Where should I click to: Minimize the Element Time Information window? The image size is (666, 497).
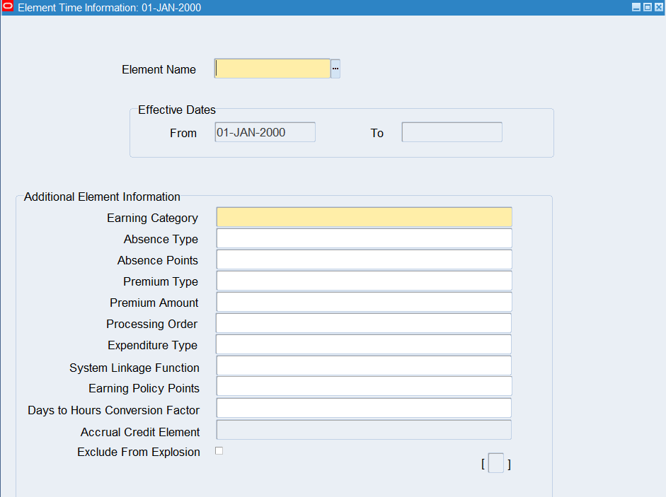[x=636, y=7]
